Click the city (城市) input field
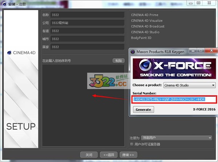This screenshot has height=162, width=218. (x=87, y=39)
